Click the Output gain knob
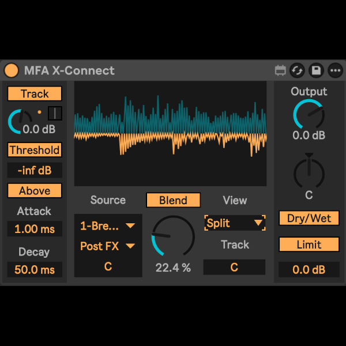Viewport: 346px width, 346px height. click(x=309, y=114)
